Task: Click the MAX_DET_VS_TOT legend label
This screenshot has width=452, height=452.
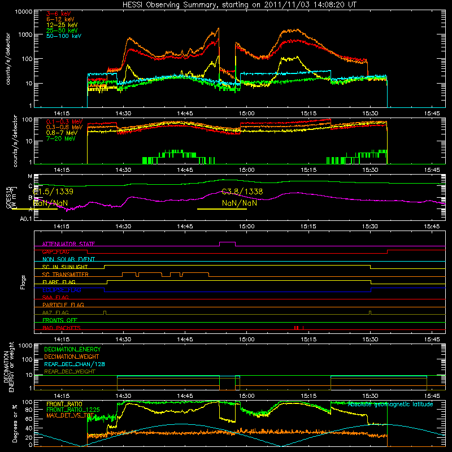Action: click(x=69, y=415)
